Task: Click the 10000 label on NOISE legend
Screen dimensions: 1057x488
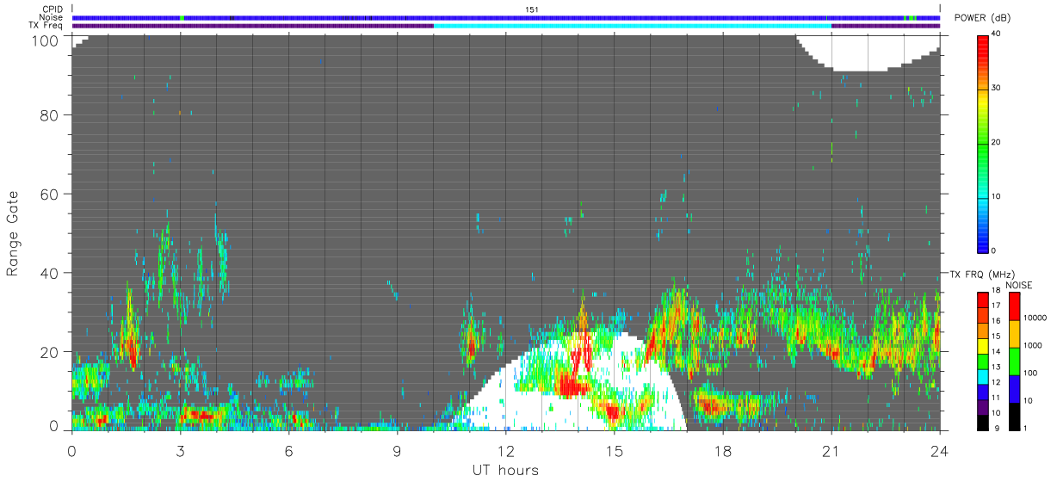Action: click(x=1034, y=318)
